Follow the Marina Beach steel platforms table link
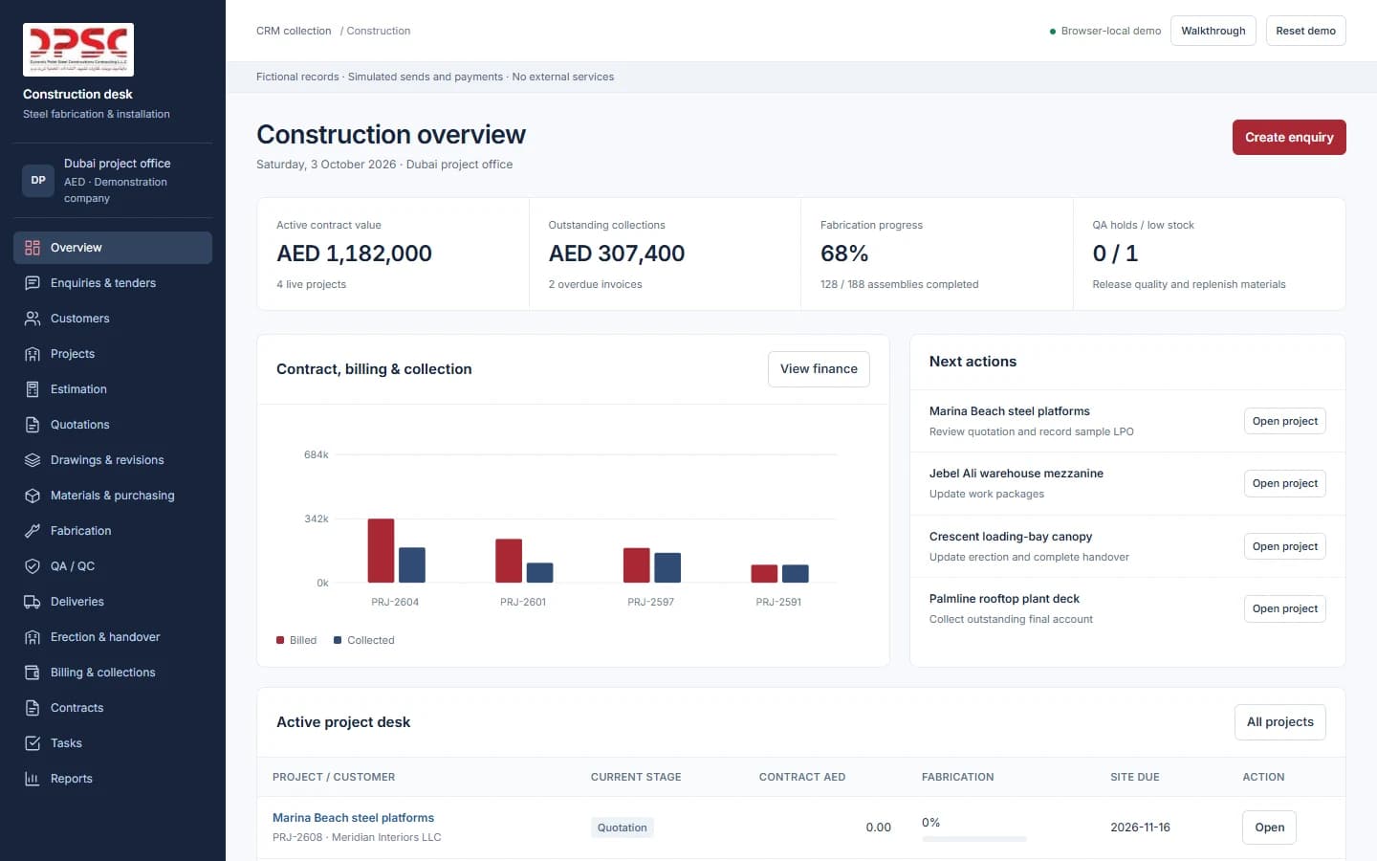This screenshot has height=861, width=1377. click(353, 818)
